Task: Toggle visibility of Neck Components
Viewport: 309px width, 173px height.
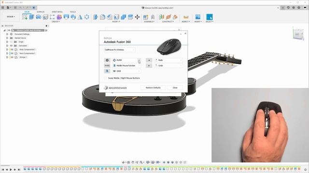Action: tap(12, 53)
